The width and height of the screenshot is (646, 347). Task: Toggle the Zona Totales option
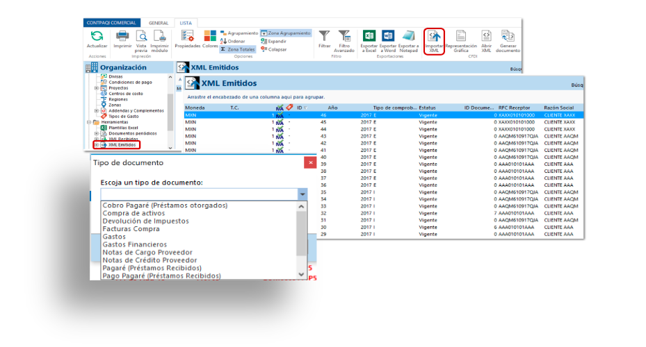pyautogui.click(x=238, y=49)
